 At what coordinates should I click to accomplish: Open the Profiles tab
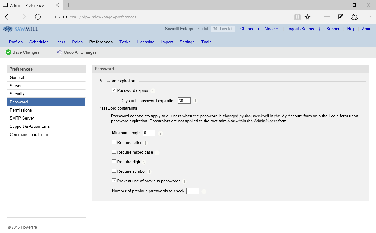[16, 42]
